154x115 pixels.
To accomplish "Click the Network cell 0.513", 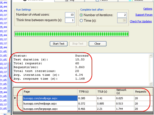I will [125, 103].
